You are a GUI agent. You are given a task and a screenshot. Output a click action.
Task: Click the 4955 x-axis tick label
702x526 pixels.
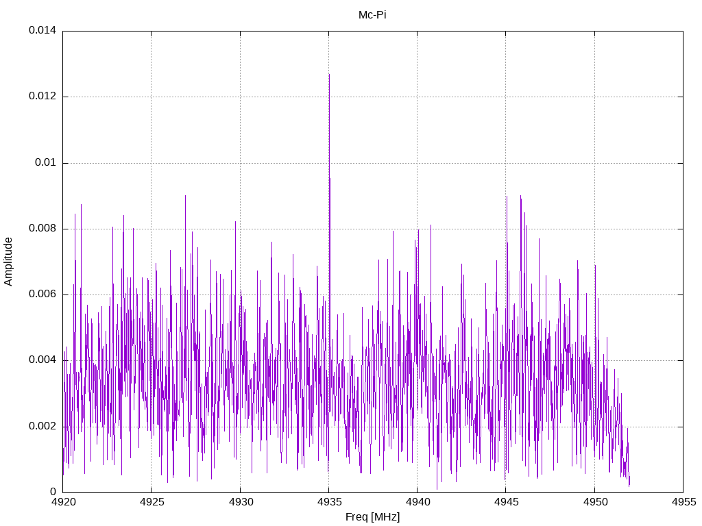pos(683,502)
